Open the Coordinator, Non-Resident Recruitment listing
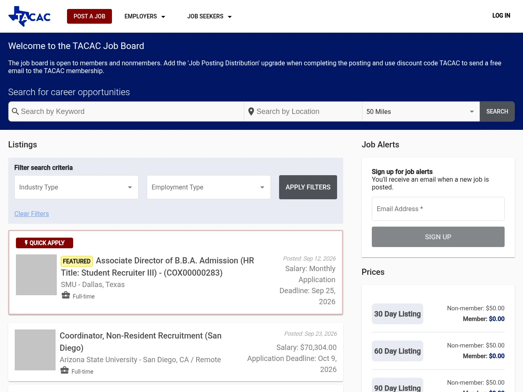This screenshot has width=523, height=392. [x=141, y=342]
